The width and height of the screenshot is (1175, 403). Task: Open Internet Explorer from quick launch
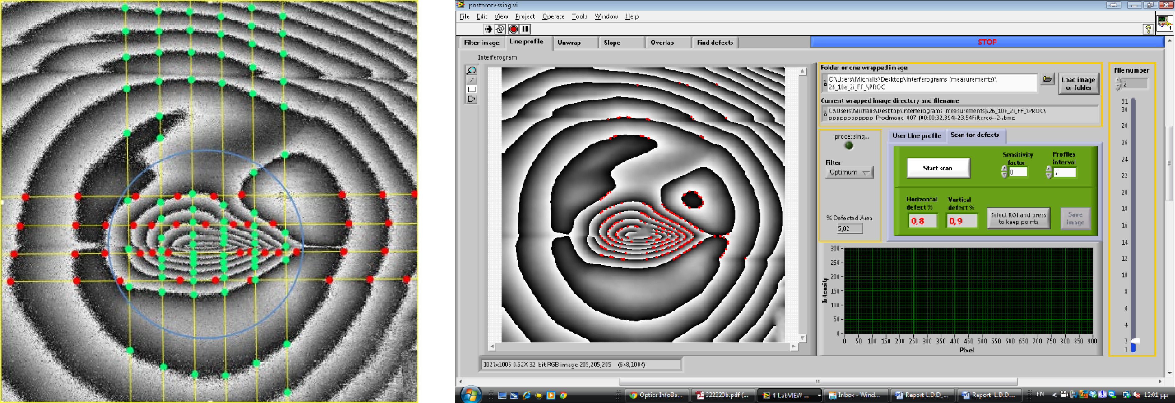click(526, 395)
